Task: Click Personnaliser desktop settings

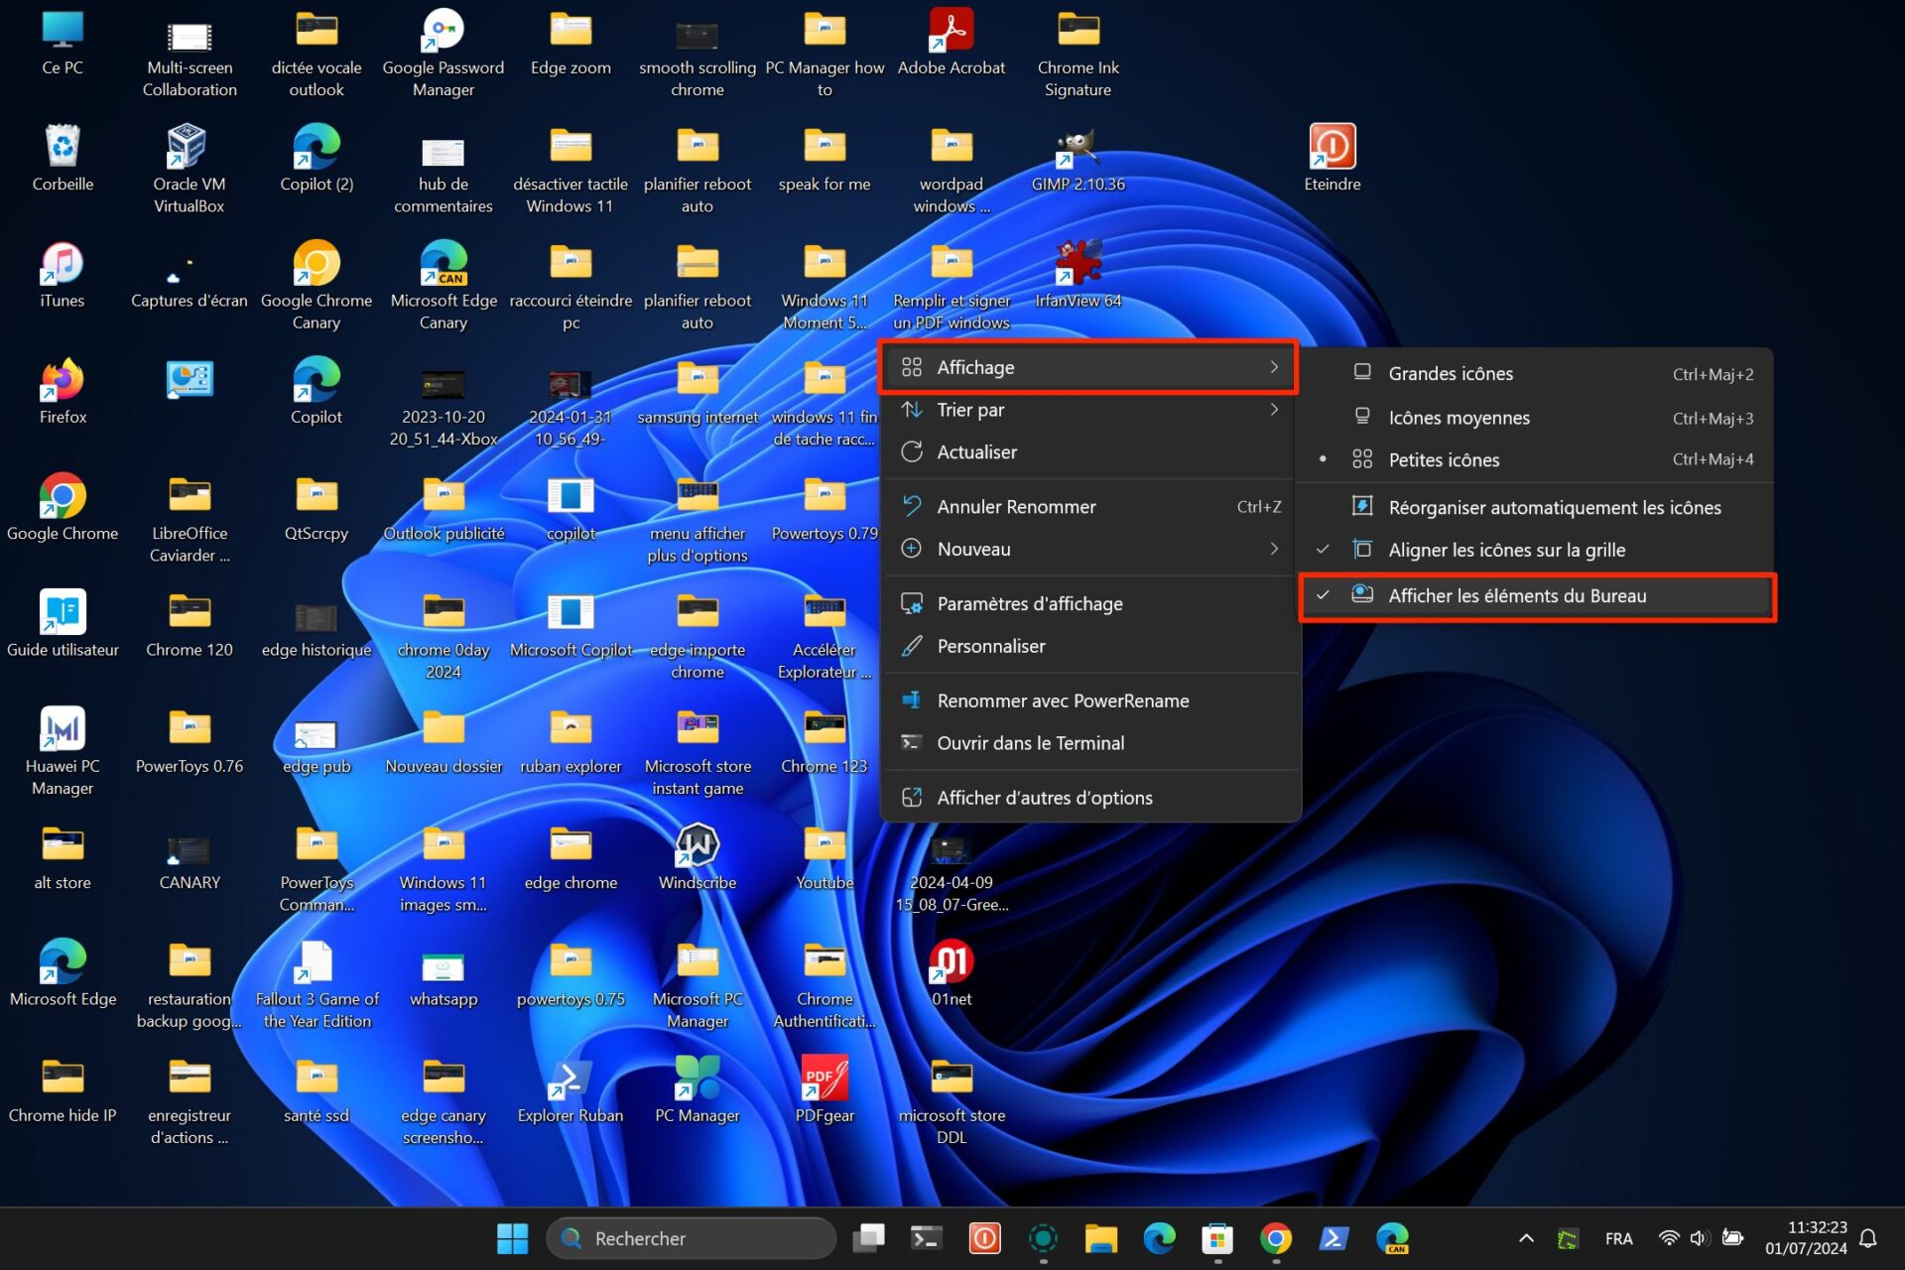Action: point(991,645)
